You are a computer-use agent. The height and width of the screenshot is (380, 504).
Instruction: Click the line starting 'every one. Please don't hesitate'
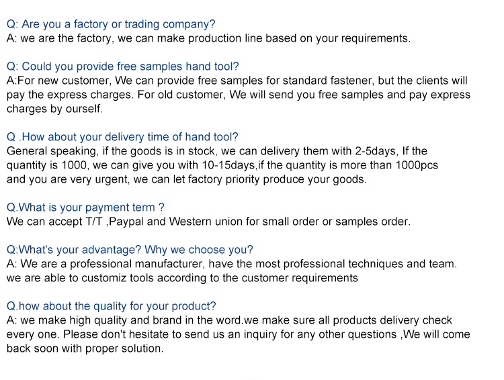(x=238, y=334)
